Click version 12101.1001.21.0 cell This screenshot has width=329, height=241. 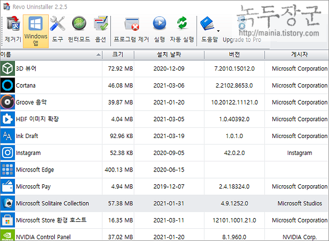(235, 220)
